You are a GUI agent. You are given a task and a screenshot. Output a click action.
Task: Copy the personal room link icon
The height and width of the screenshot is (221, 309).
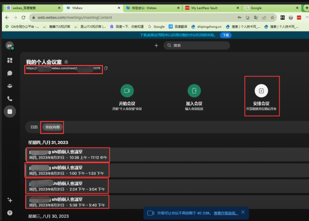(x=106, y=68)
